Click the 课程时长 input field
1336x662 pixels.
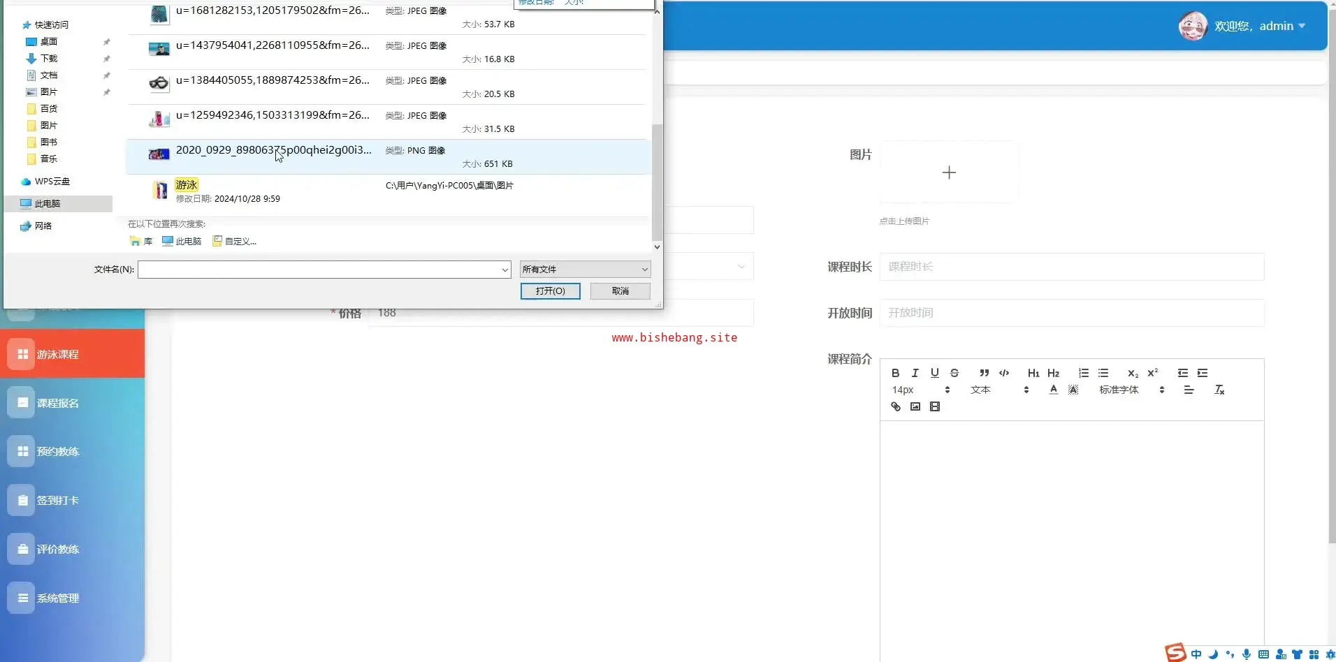tap(1072, 267)
